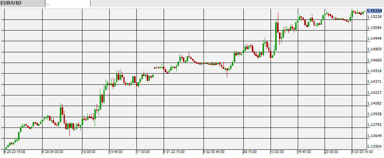The height and width of the screenshot is (158, 384).
Task: Click the 1.14082 price axis label
Action: click(374, 103)
